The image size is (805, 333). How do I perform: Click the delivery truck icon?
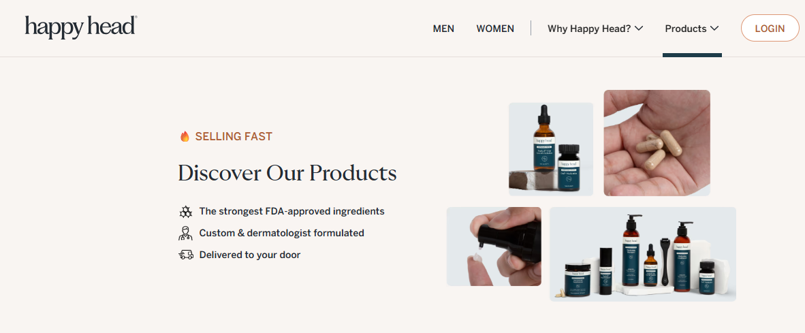tap(186, 255)
